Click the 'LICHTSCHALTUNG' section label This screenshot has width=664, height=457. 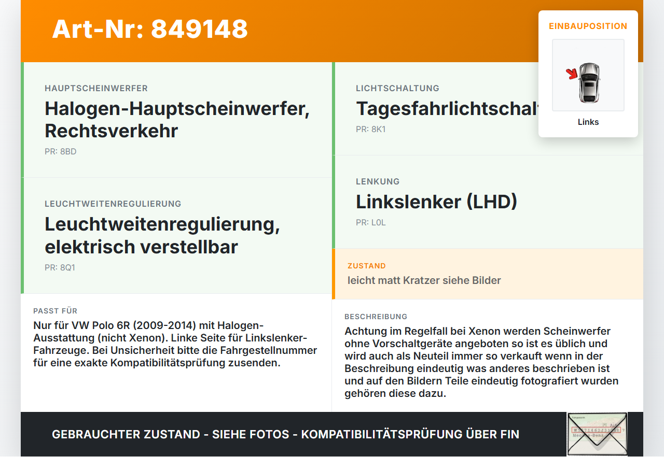click(398, 89)
